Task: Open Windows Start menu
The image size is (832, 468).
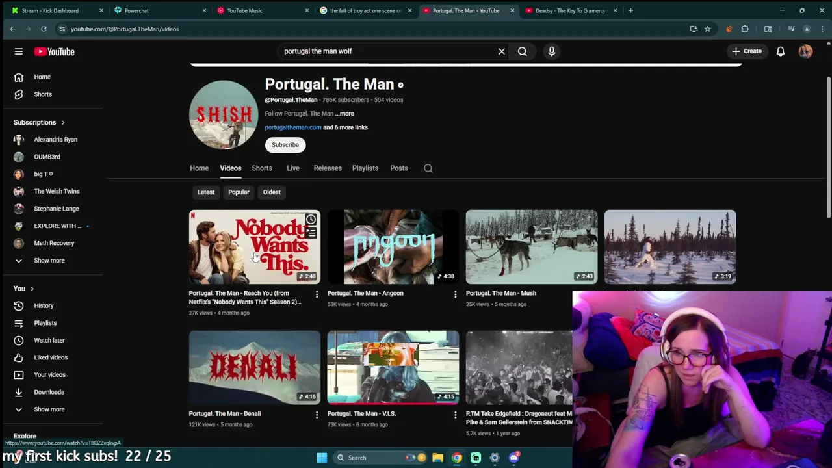Action: 322,458
